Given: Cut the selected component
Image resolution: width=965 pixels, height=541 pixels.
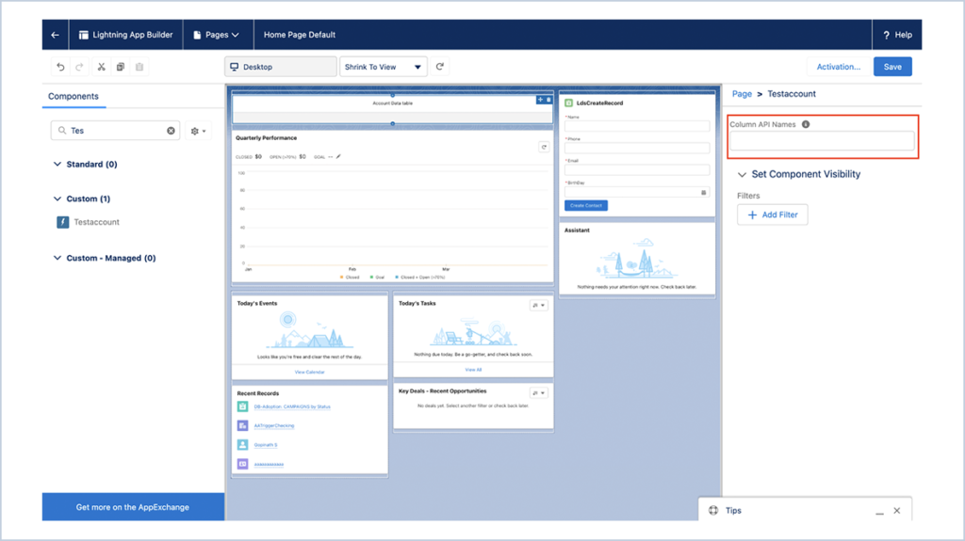Looking at the screenshot, I should pos(101,67).
